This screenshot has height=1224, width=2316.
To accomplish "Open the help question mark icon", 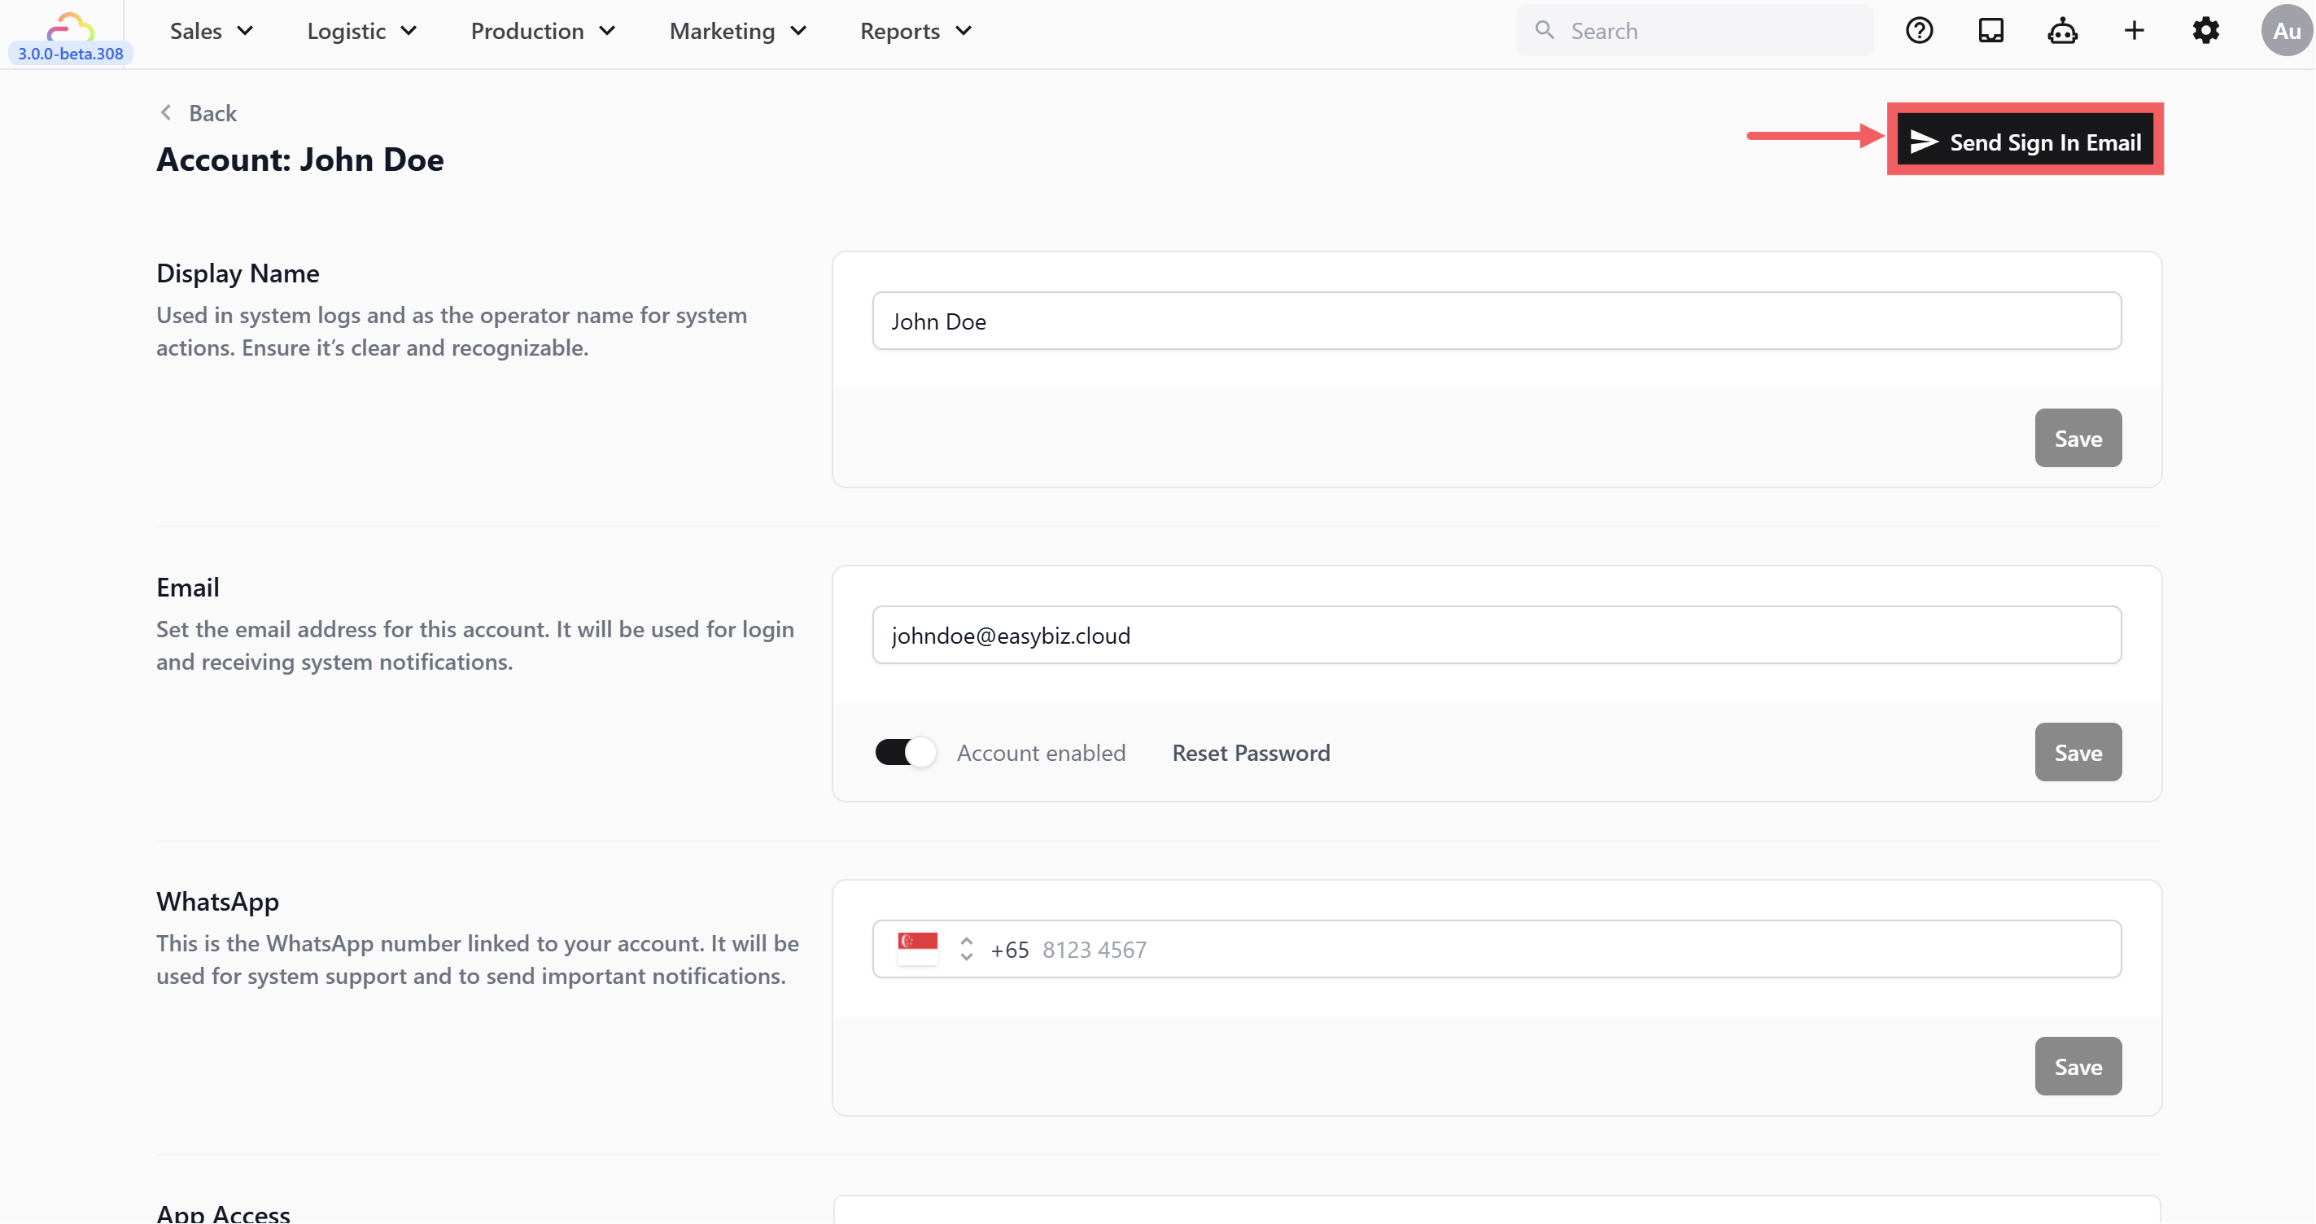I will click(1919, 31).
